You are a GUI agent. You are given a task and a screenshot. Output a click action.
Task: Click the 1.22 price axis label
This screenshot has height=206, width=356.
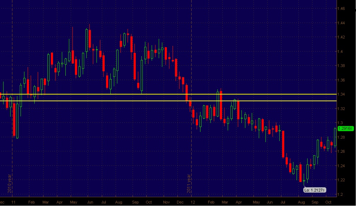click(341, 180)
